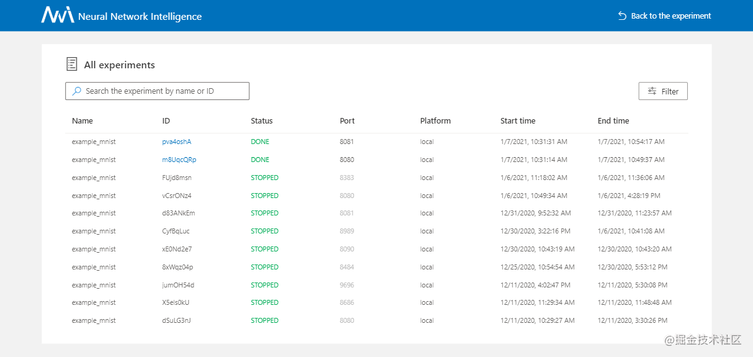Image resolution: width=753 pixels, height=357 pixels.
Task: Click the Neural Network Intelligence title
Action: pos(140,16)
